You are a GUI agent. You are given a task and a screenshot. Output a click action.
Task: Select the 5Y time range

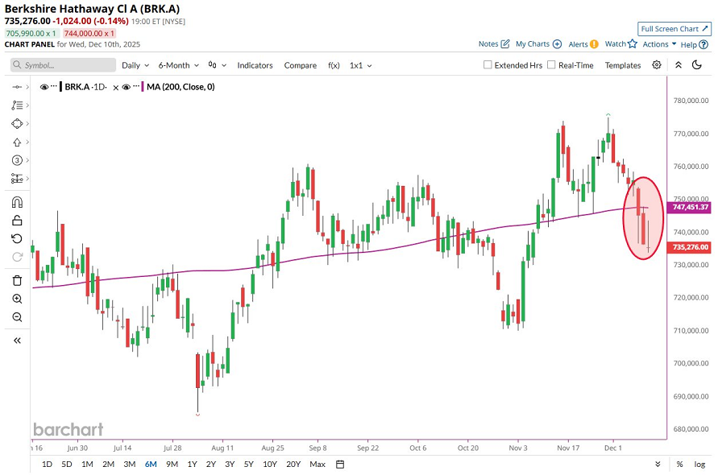(249, 464)
